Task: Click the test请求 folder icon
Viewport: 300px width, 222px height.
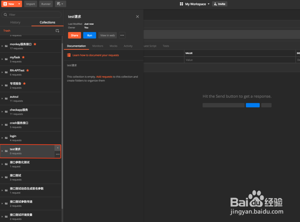Action: [6, 151]
